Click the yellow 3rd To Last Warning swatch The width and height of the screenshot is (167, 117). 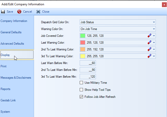tap(83, 56)
